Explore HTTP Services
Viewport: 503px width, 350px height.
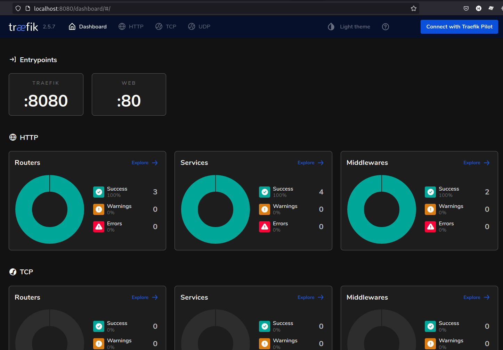tap(310, 162)
